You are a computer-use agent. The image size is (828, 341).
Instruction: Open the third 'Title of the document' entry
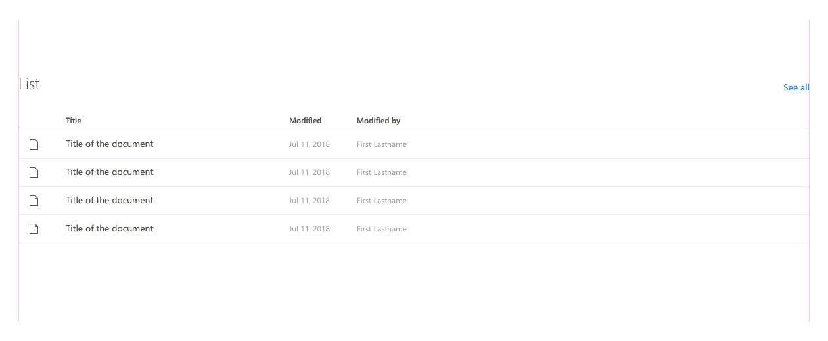click(109, 201)
